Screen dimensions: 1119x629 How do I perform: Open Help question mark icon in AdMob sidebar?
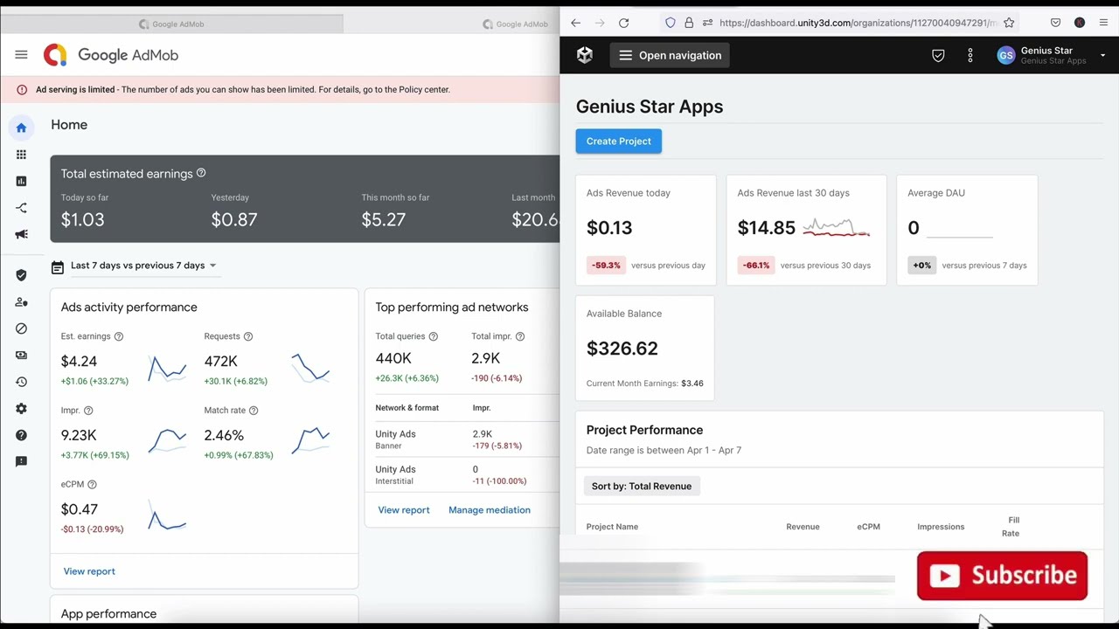tap(21, 435)
